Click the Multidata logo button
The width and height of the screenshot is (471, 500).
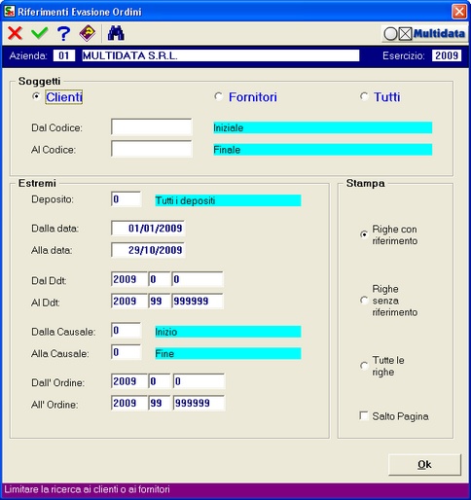point(424,33)
